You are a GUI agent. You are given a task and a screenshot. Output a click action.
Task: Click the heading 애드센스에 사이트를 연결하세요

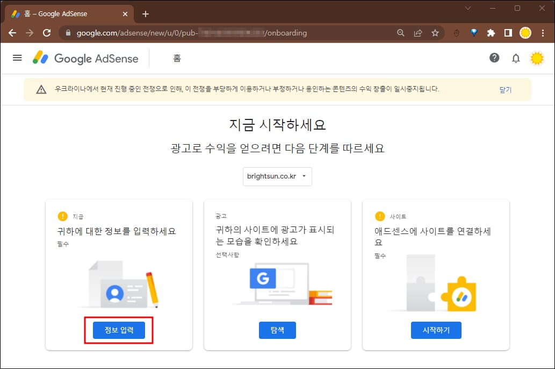(x=433, y=237)
